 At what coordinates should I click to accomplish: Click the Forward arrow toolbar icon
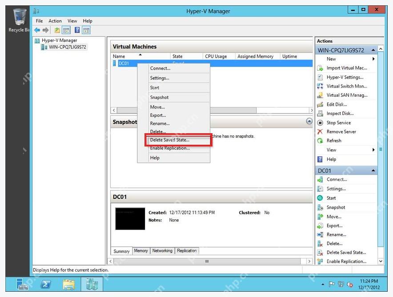46,30
